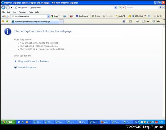Click the EN language indicator in tray
The height and width of the screenshot is (130, 166).
(136, 122)
